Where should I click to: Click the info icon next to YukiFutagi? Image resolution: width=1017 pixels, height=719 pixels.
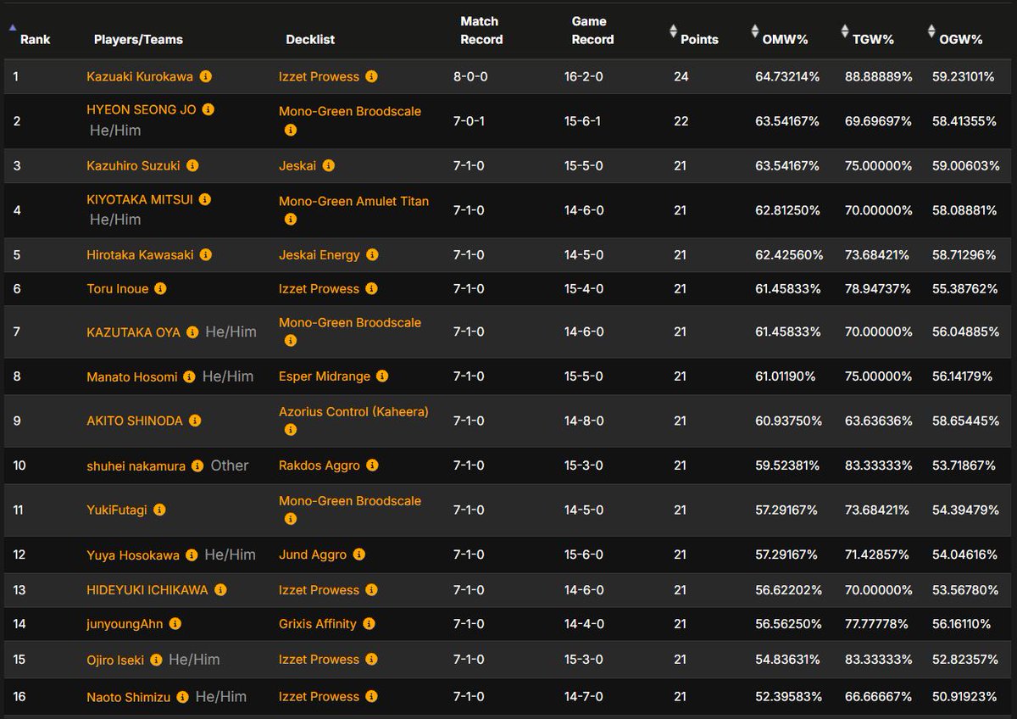coord(159,510)
